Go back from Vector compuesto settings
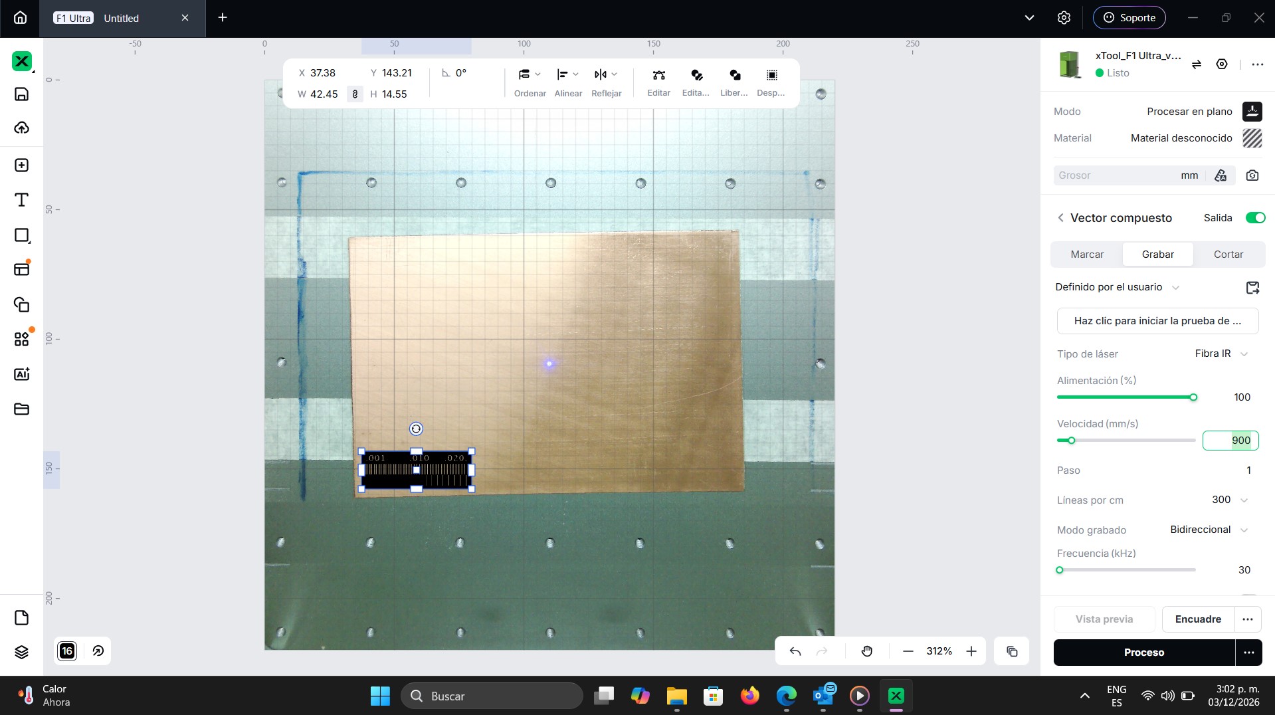1275x715 pixels. pyautogui.click(x=1060, y=218)
